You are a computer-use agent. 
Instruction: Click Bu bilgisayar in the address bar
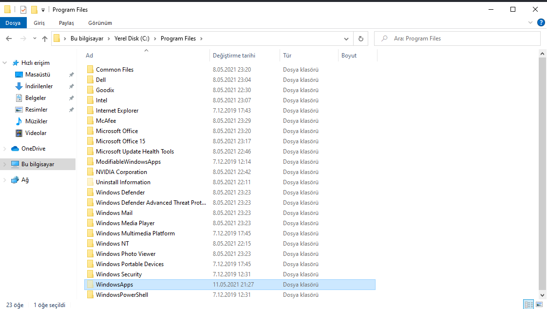coord(87,39)
